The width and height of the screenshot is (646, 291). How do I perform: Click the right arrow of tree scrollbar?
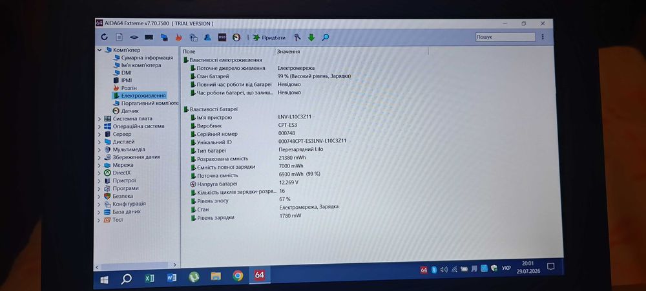coord(174,265)
